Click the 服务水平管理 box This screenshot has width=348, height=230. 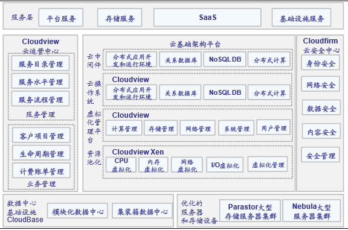40,81
